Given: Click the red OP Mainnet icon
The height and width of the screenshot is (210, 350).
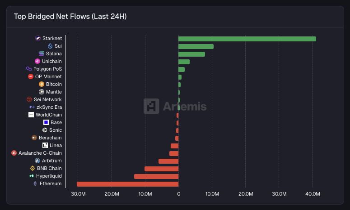Looking at the screenshot, I should coord(31,76).
